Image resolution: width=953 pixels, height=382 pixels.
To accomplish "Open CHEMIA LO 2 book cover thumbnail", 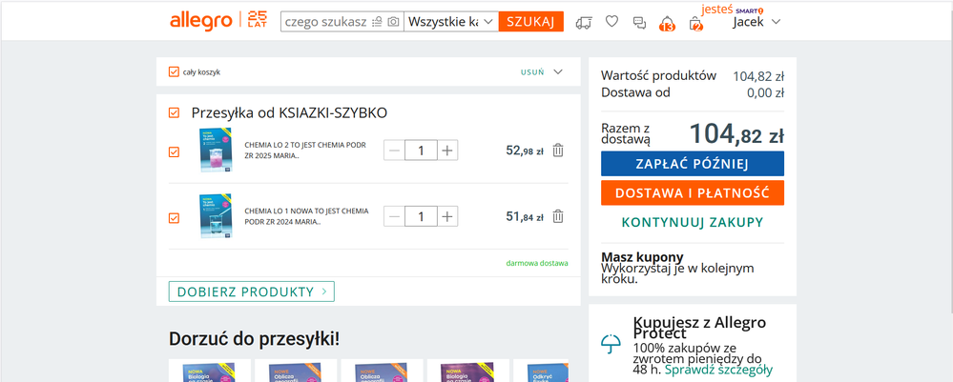I will click(216, 150).
